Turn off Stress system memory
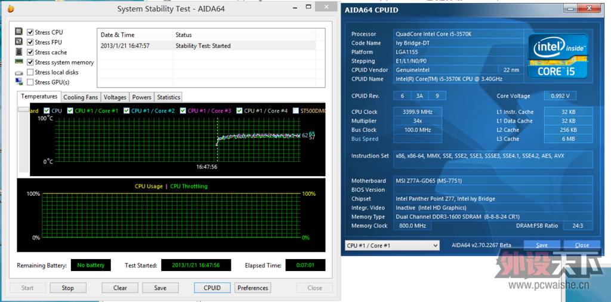611x302 pixels. 30,62
